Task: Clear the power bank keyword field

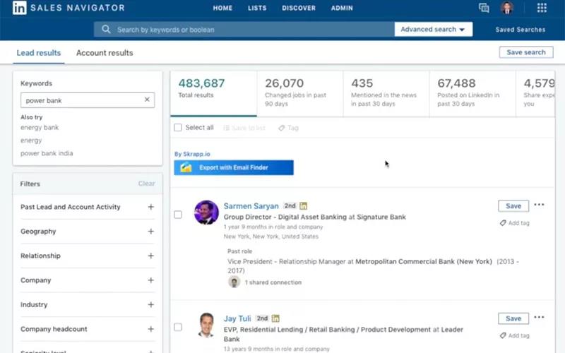Action: click(147, 100)
